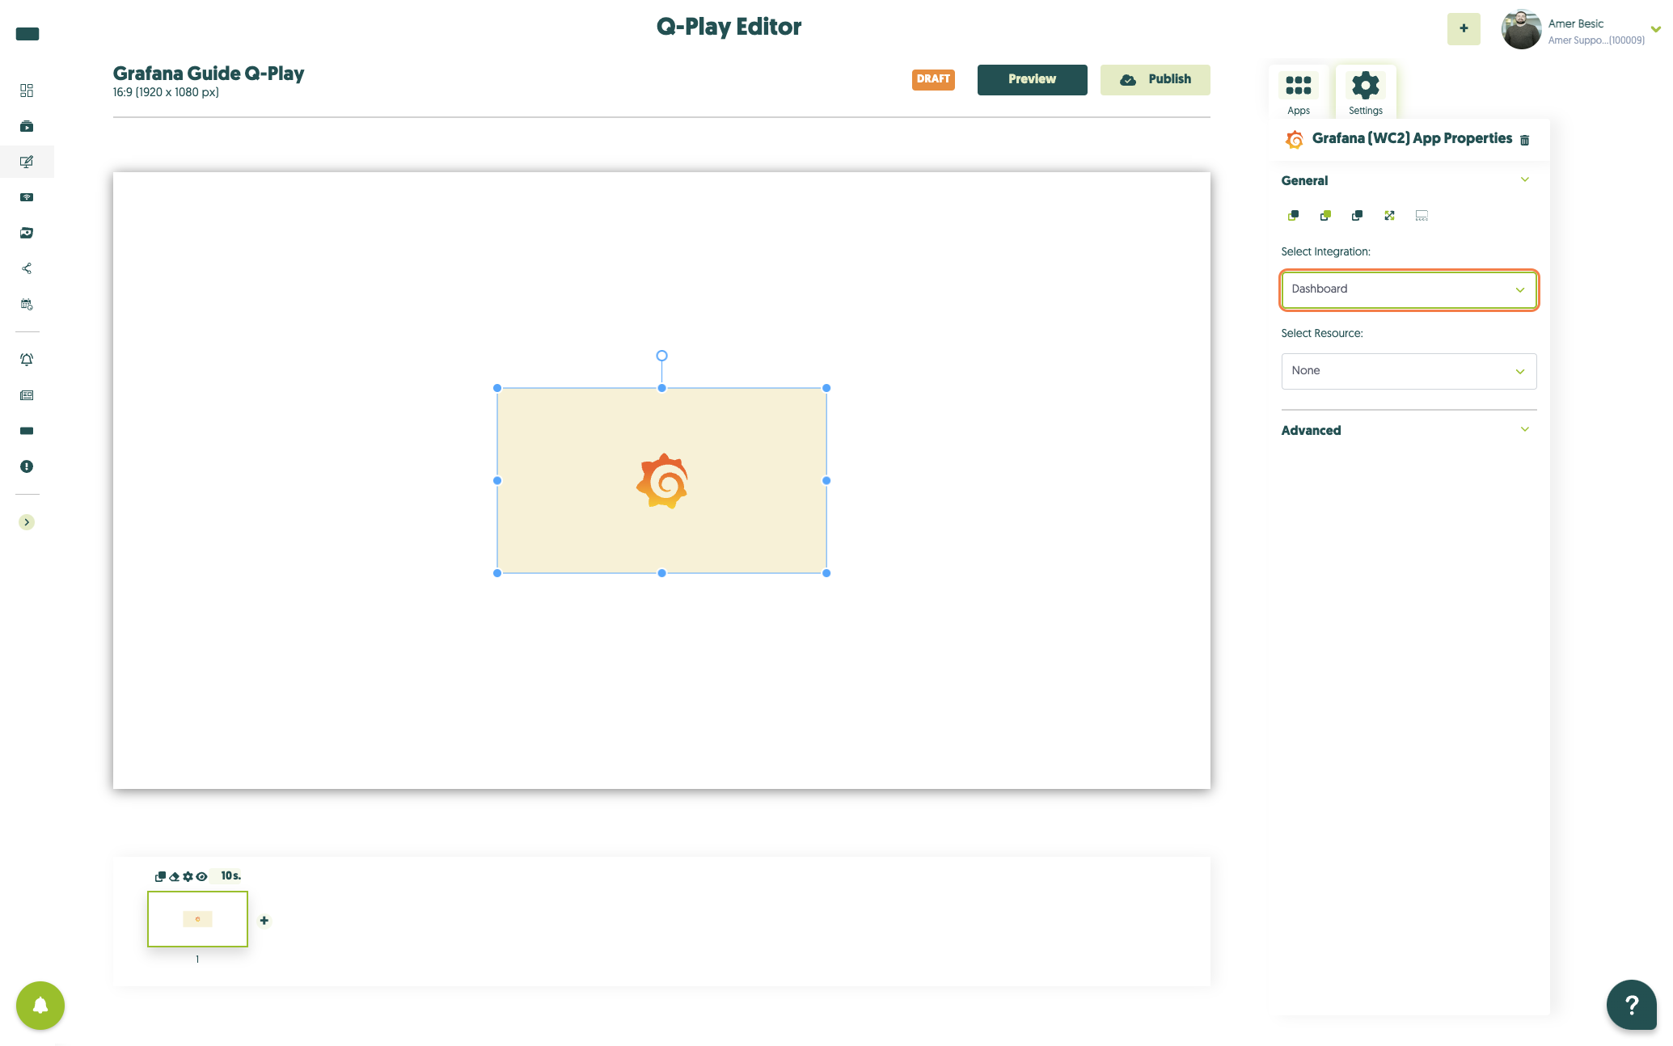Duplicate slide 1 via copy icon
Image resolution: width=1673 pixels, height=1046 pixels.
[160, 876]
